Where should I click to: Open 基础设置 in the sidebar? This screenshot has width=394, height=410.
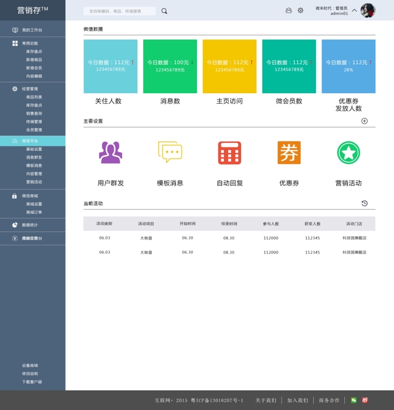pyautogui.click(x=34, y=149)
